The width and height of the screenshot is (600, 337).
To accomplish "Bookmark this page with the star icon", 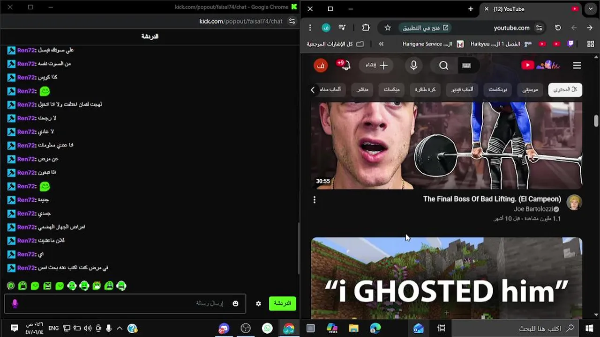I will point(388,28).
